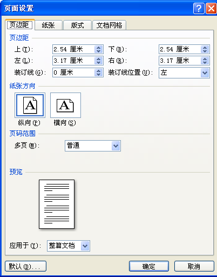This screenshot has height=277, width=217.
Task: Open the 应用于 dropdown showing 整篇文档
Action: [69, 246]
